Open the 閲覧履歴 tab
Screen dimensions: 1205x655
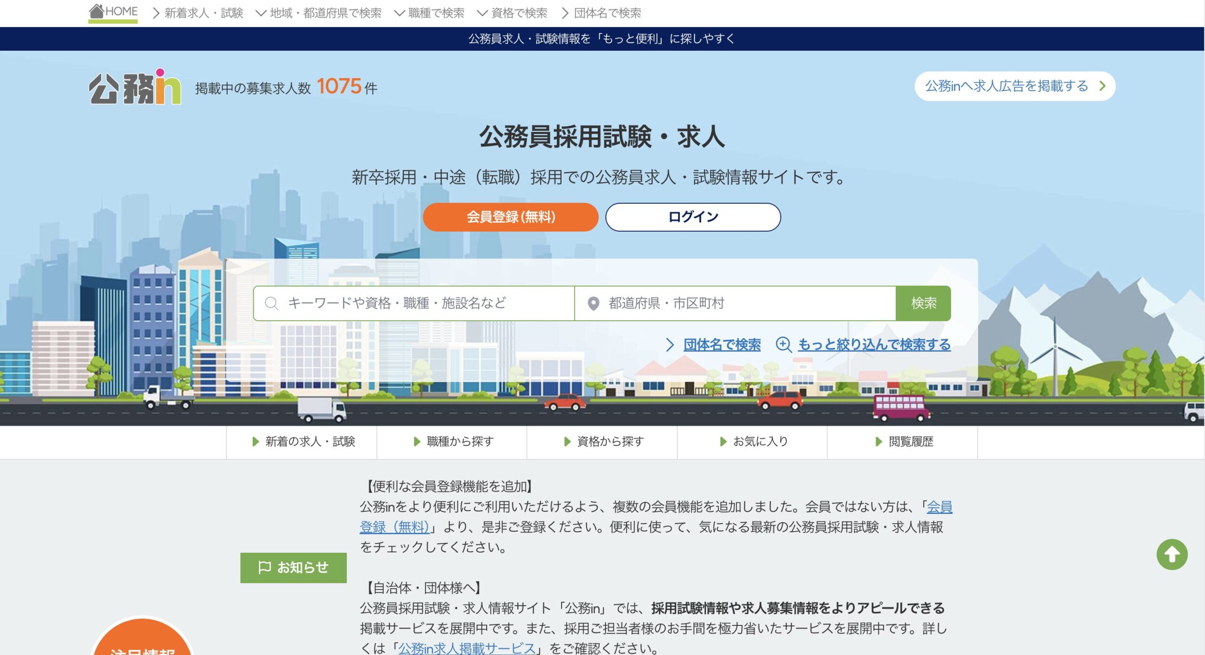[x=903, y=442]
